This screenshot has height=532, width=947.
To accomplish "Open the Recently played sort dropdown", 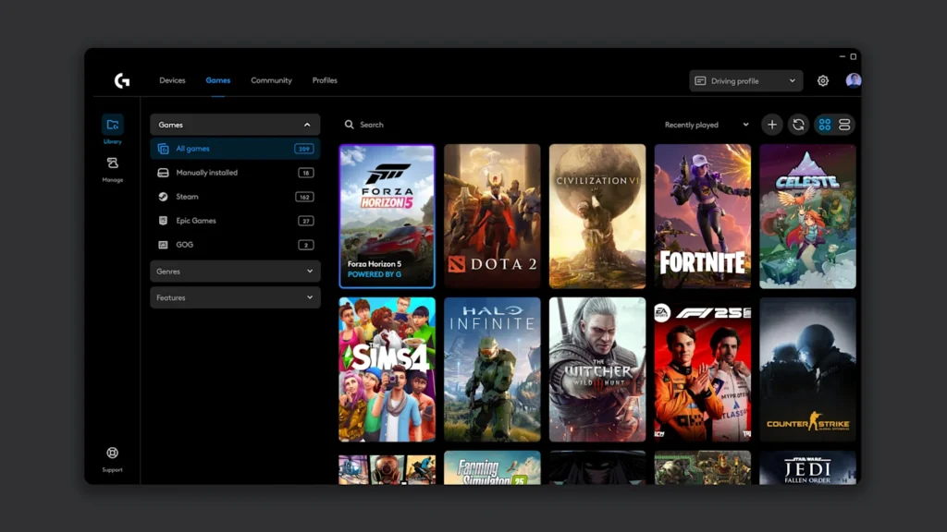I will pos(707,125).
